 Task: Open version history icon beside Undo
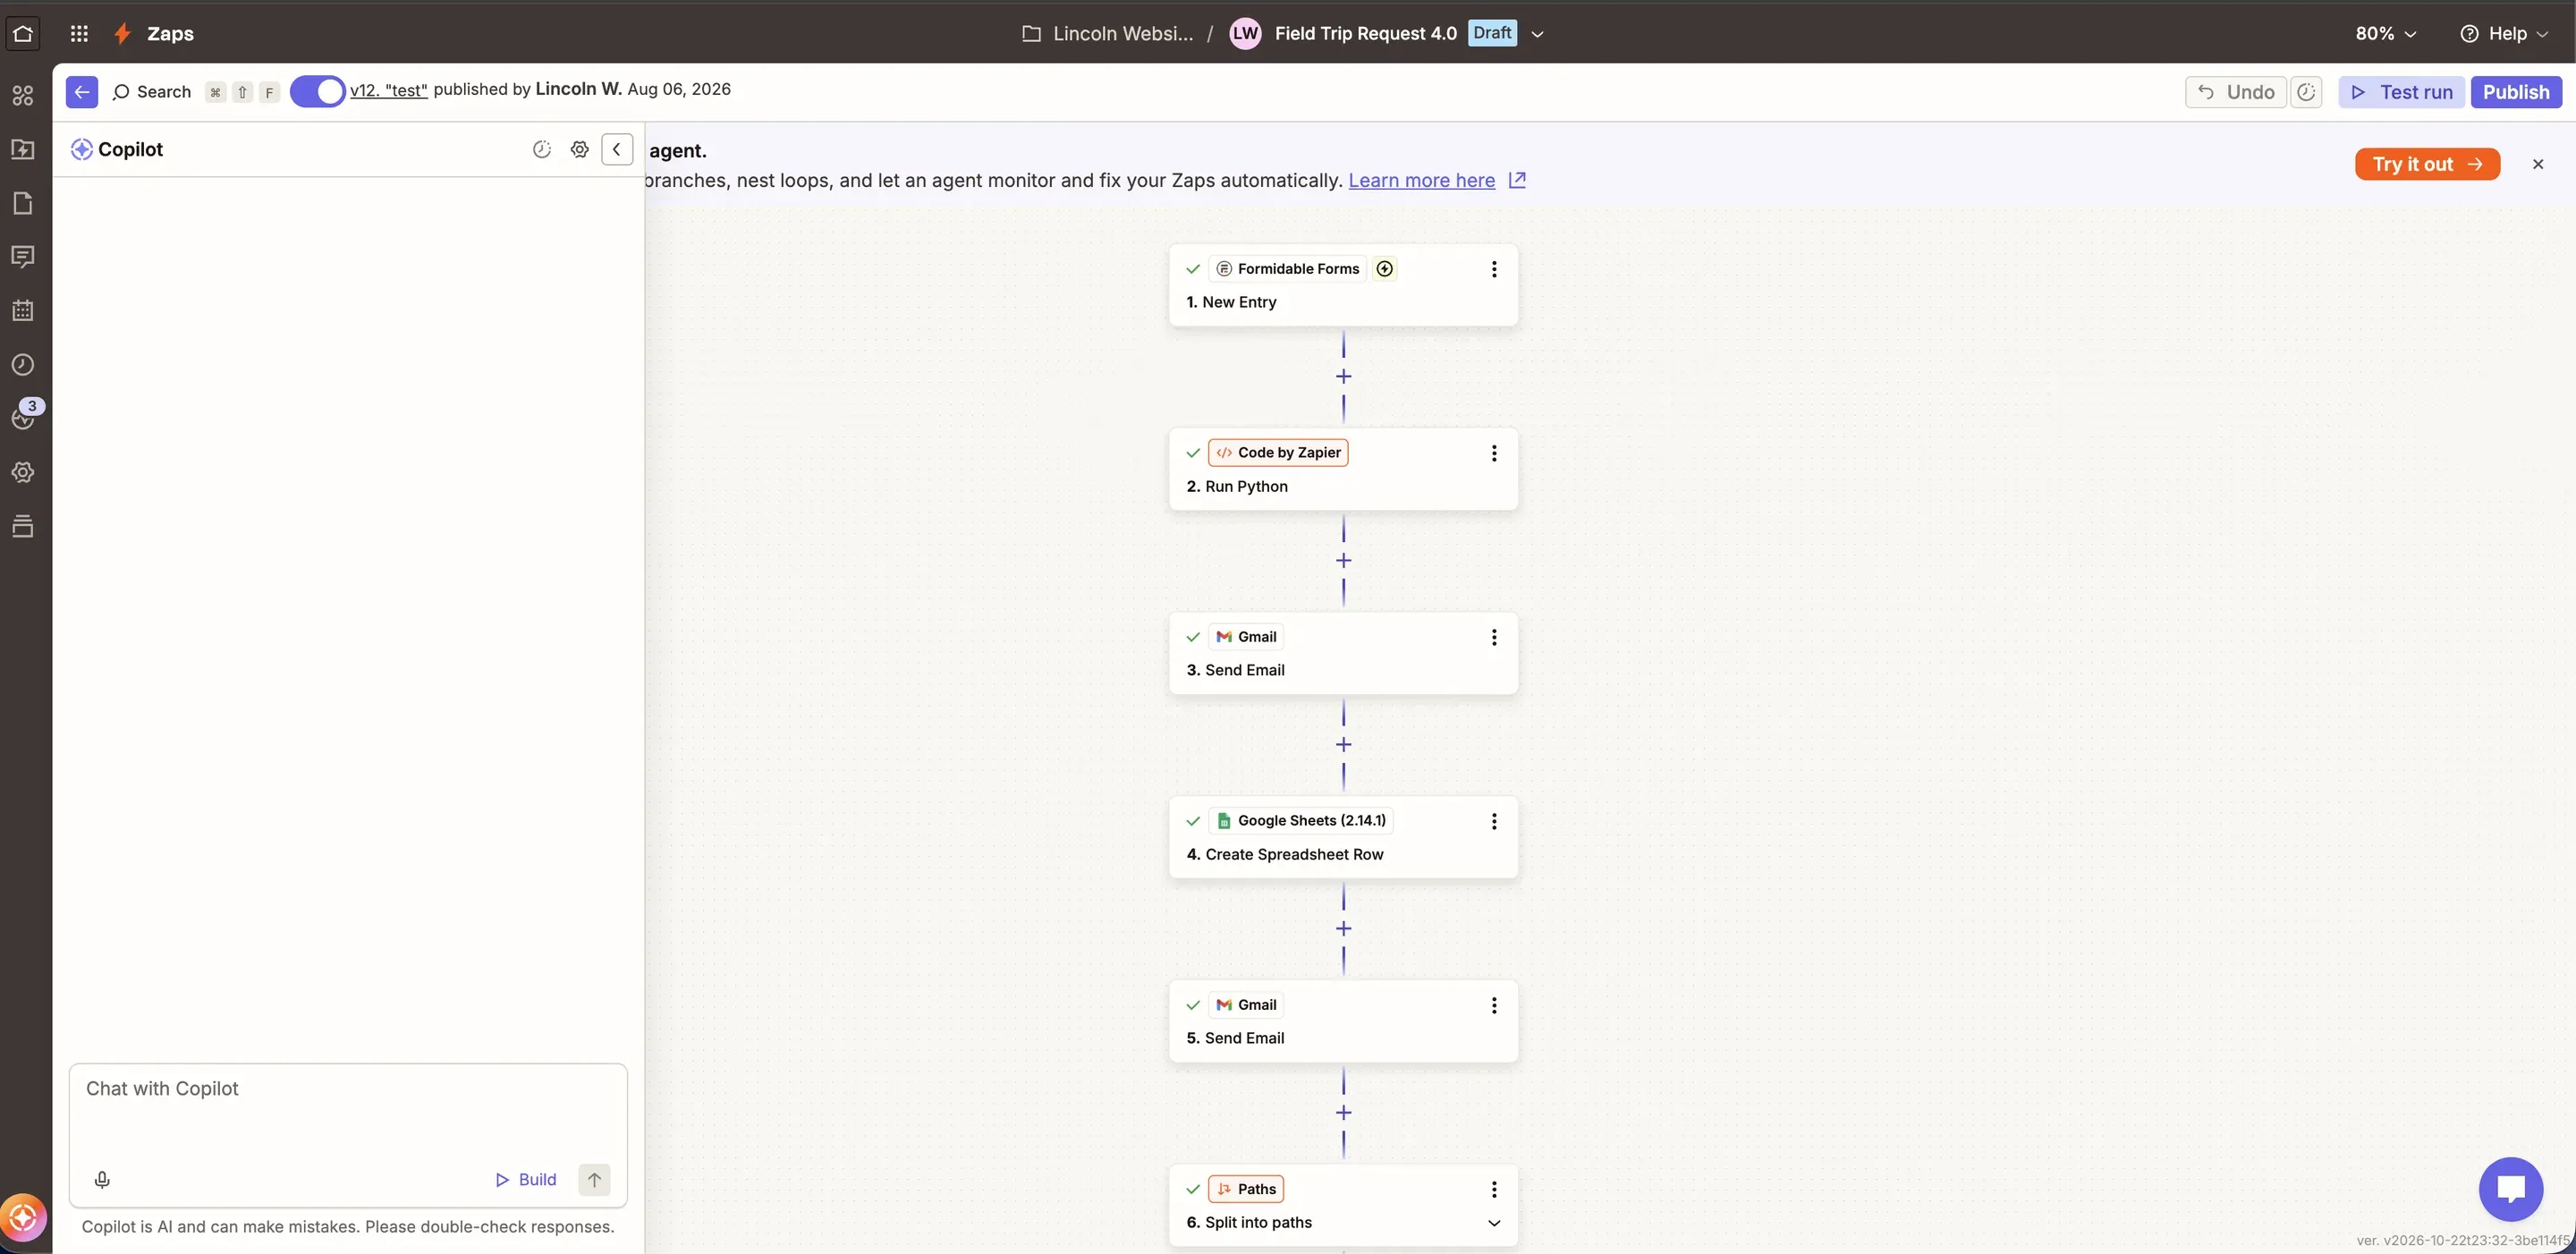coord(2306,92)
